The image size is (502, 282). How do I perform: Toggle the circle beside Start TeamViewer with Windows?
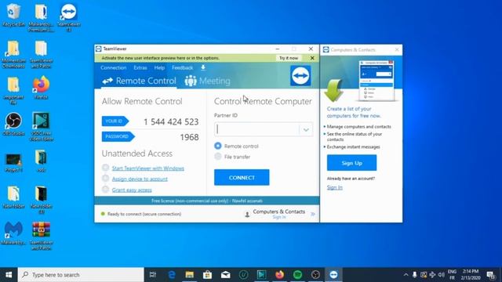tap(105, 168)
